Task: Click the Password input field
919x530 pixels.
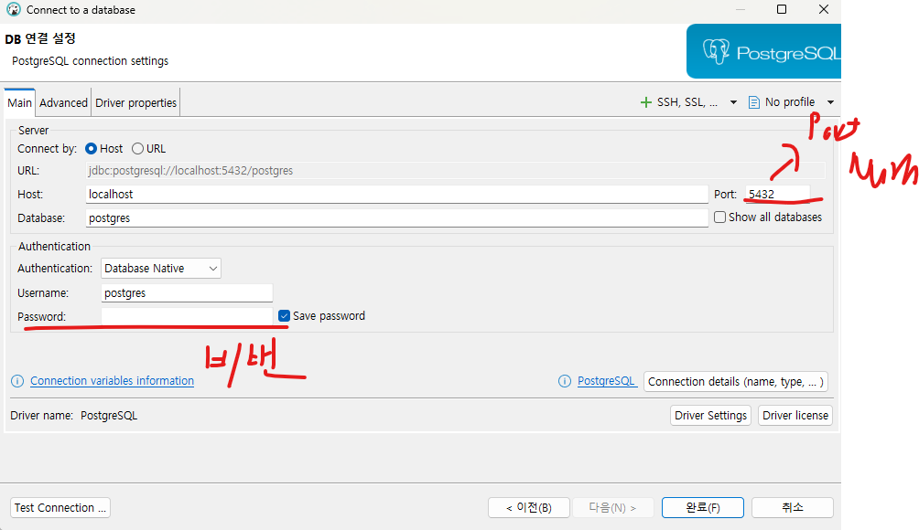Action: click(187, 316)
